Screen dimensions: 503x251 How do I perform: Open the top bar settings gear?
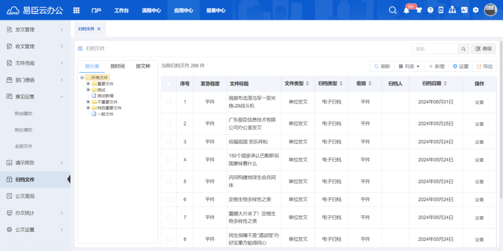[476, 10]
